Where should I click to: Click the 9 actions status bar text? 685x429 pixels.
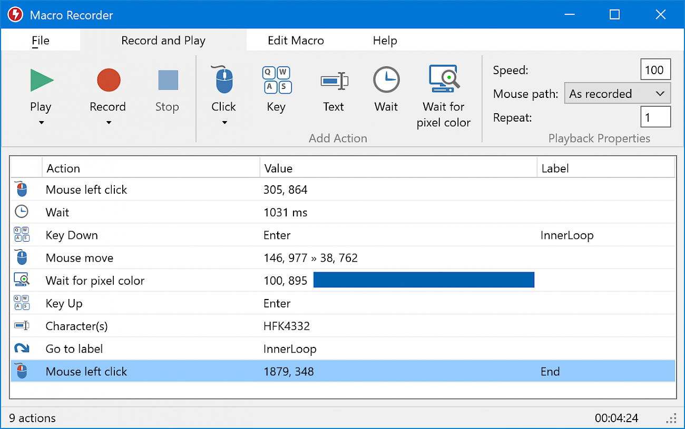(32, 418)
